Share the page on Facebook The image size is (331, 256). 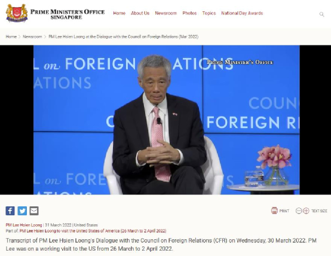(10, 211)
